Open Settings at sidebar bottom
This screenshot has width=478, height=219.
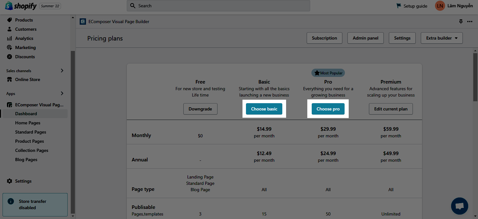tap(23, 181)
